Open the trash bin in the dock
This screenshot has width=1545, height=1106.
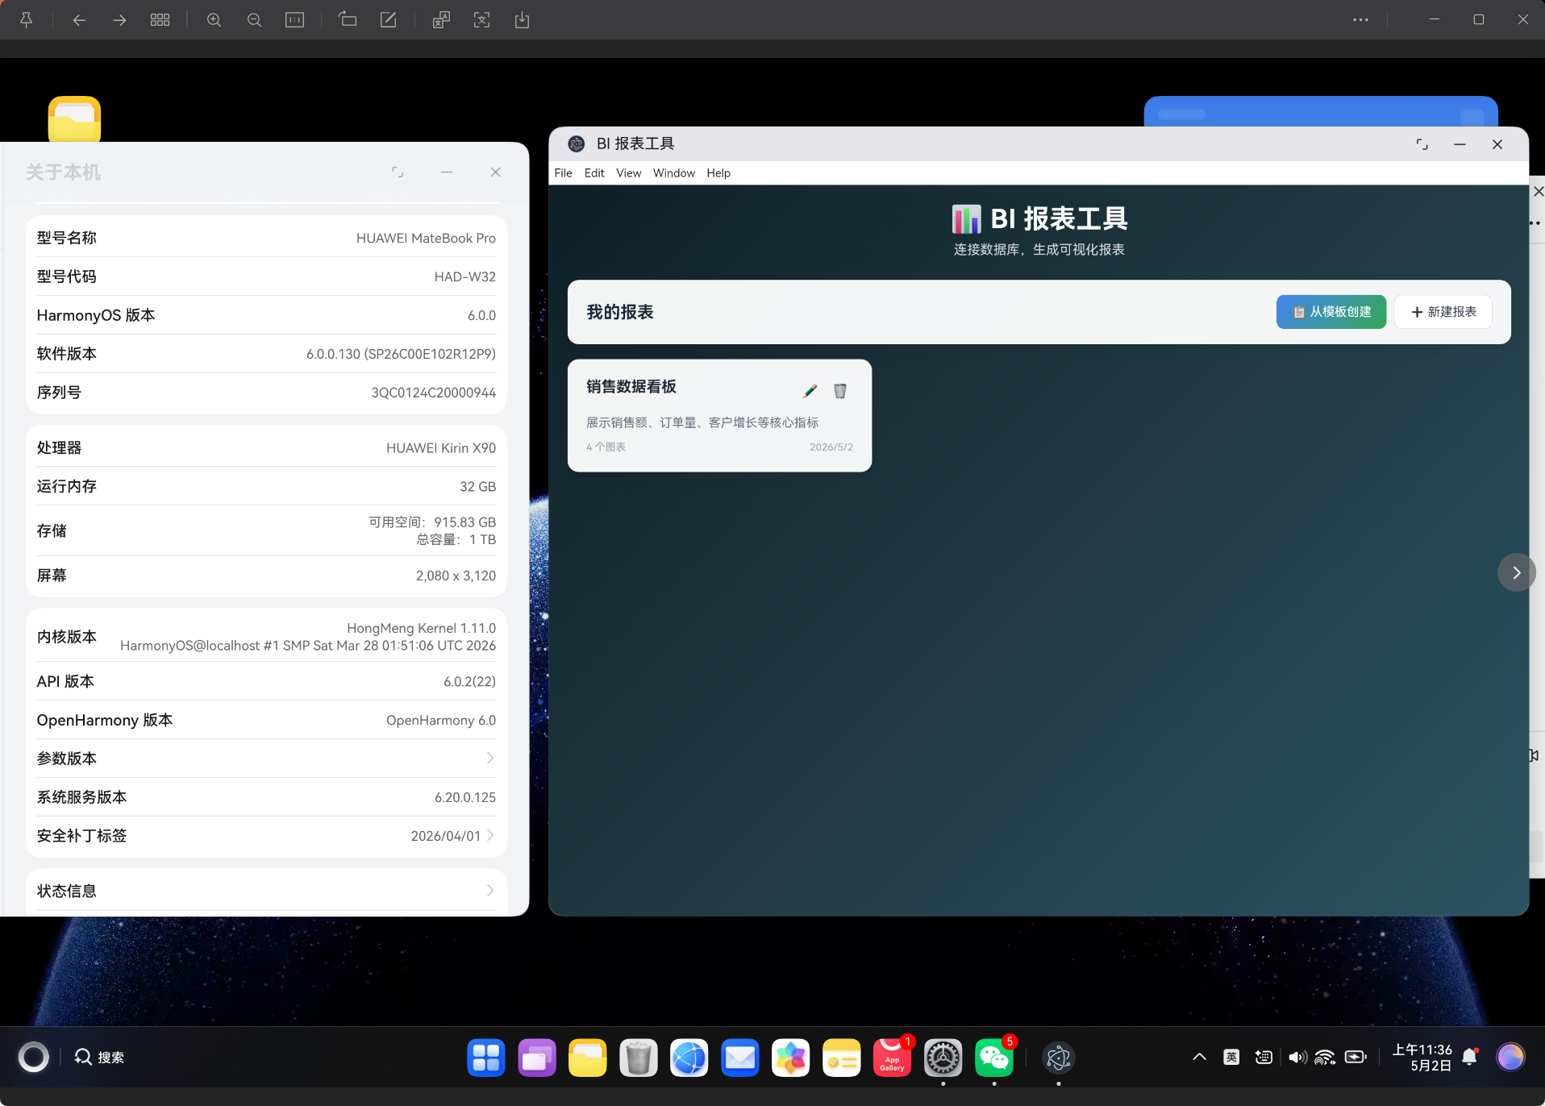coord(639,1058)
